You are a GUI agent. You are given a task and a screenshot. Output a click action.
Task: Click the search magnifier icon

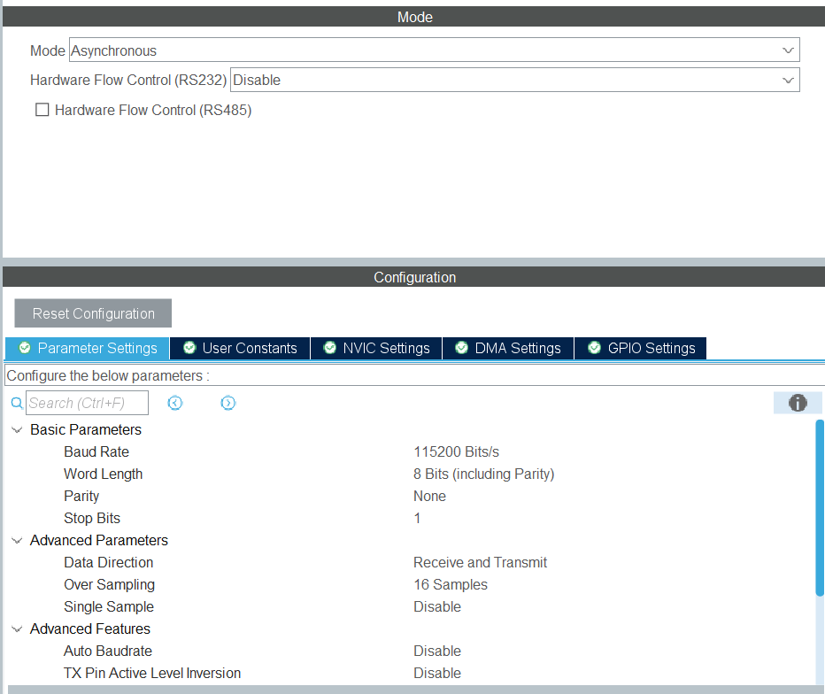click(x=17, y=403)
